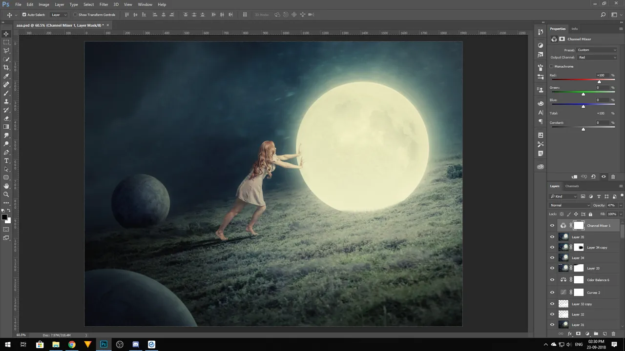Image resolution: width=625 pixels, height=351 pixels.
Task: Select the Clone Stamp tool
Action: coord(6,101)
